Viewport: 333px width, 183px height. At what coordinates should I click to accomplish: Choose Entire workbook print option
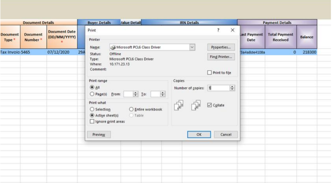pos(131,109)
